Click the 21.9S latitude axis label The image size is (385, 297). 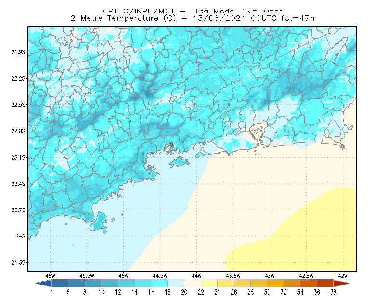tap(18, 52)
